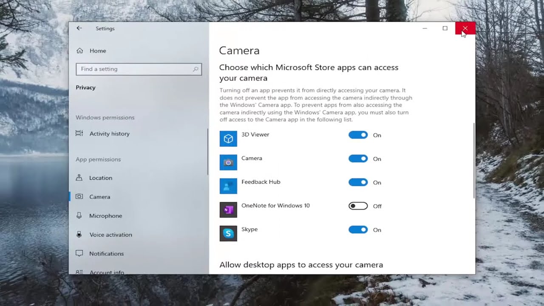544x306 pixels.
Task: Open Account info permissions
Action: pyautogui.click(x=107, y=272)
